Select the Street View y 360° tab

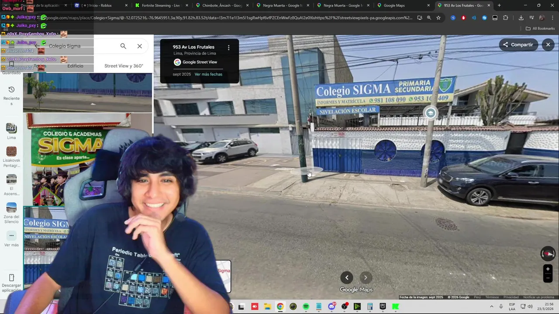point(124,66)
